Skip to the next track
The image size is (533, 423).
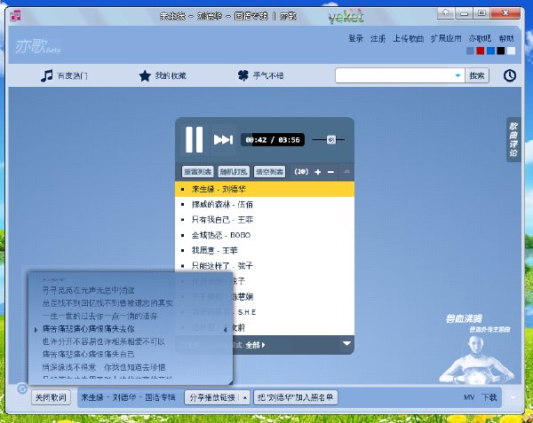coord(223,139)
